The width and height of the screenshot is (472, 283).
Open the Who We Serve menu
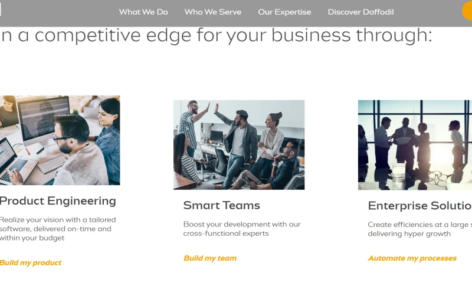coord(213,12)
